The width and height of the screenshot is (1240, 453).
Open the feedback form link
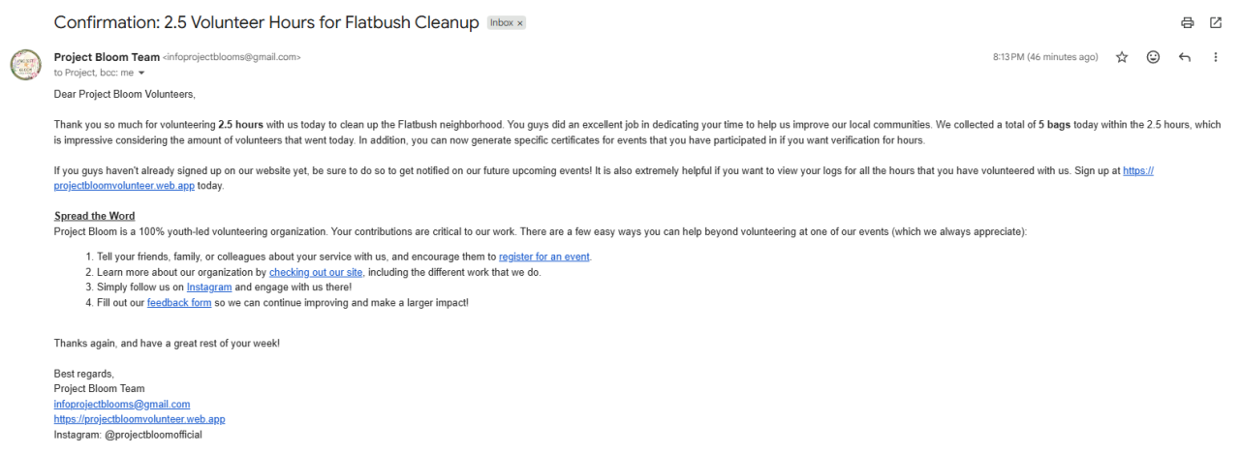179,303
